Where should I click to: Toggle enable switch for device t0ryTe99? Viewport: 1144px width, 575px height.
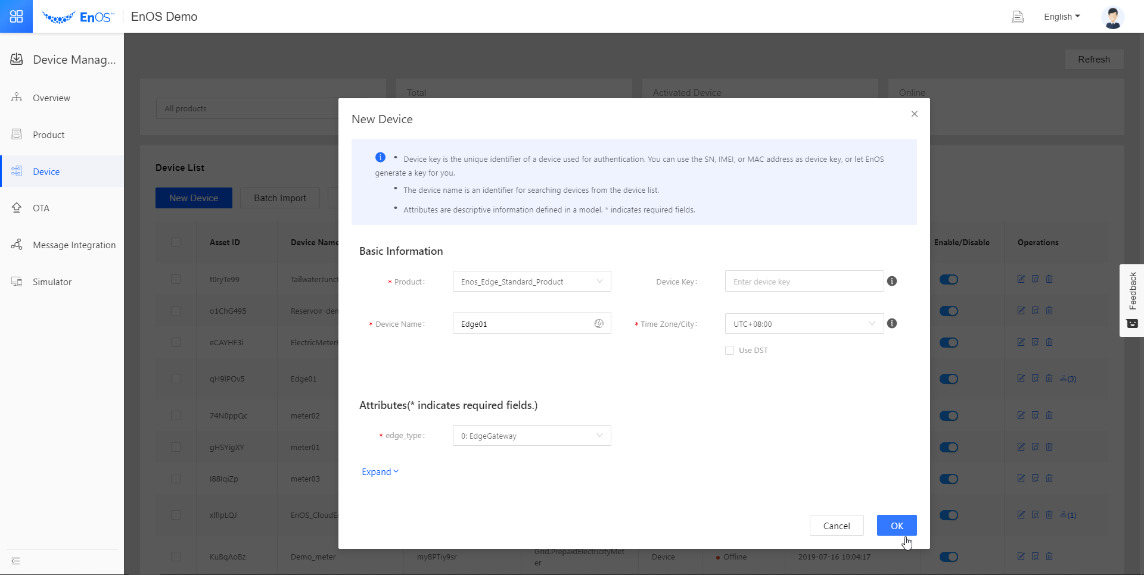point(949,279)
